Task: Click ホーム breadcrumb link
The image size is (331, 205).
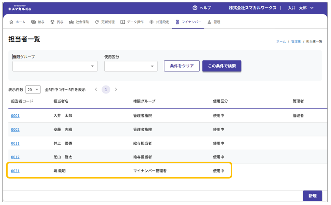Action: (281, 41)
